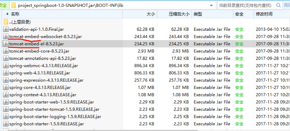The height and width of the screenshot is (131, 290).
Task: Click jar icon of tomcat-embed-core-8.5.23.jar
Action: coord(6,51)
